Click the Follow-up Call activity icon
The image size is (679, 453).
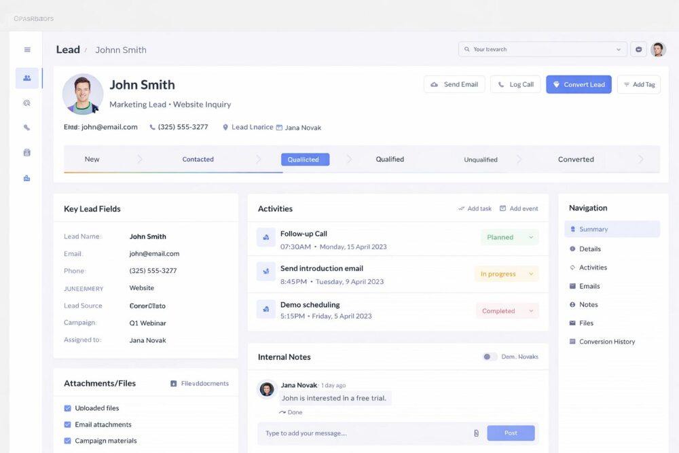coord(265,238)
